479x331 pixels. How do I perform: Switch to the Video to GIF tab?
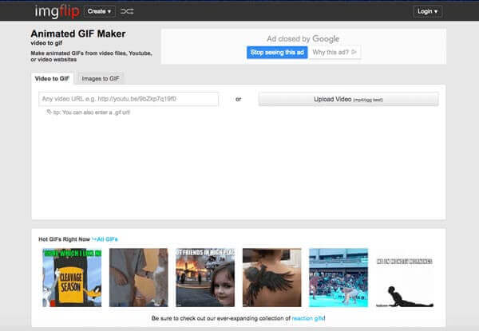click(53, 78)
